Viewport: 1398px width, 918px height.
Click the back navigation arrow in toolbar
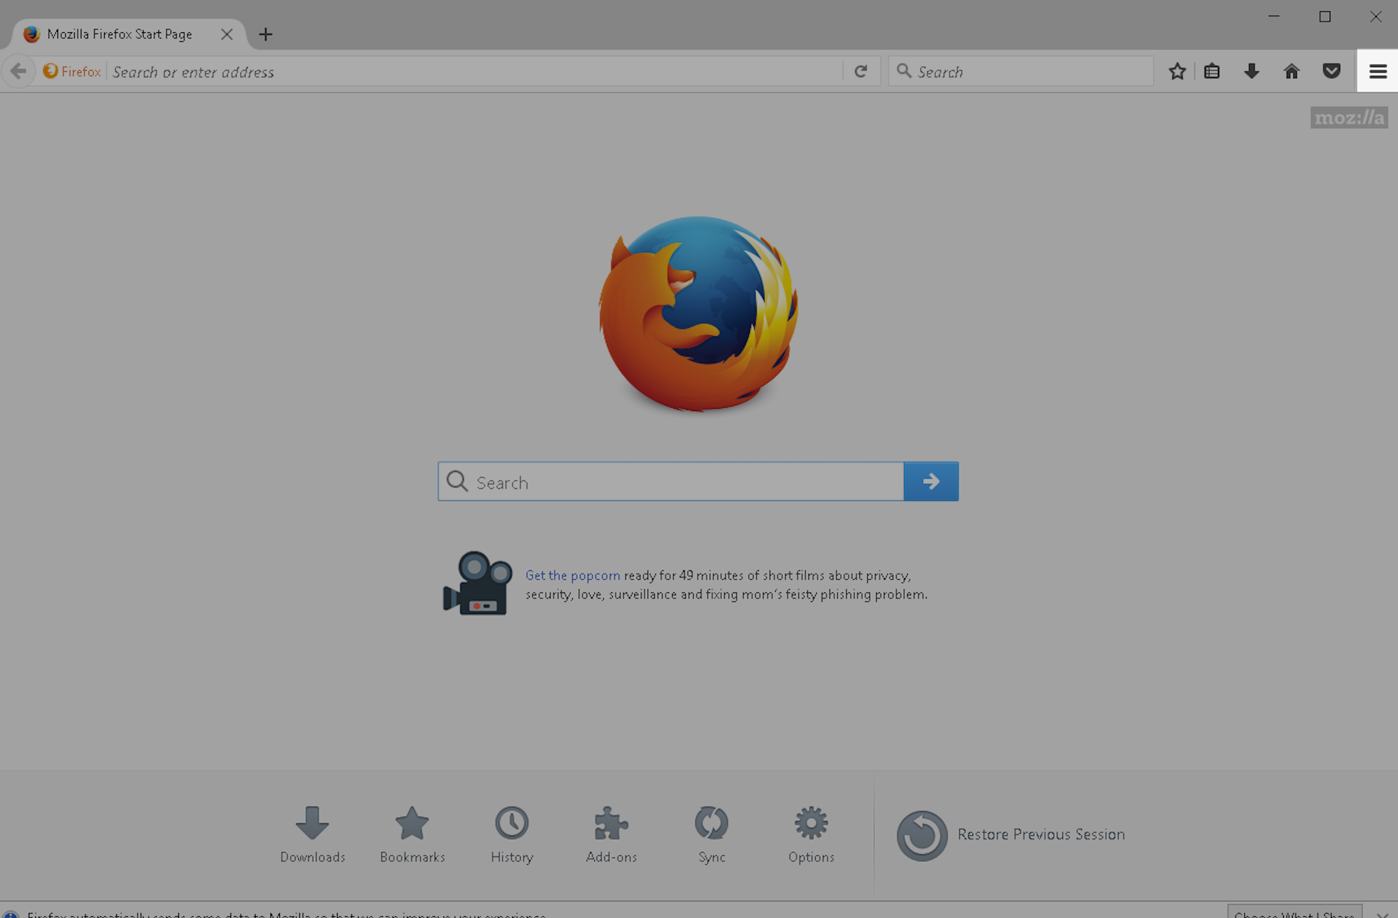[x=19, y=71]
